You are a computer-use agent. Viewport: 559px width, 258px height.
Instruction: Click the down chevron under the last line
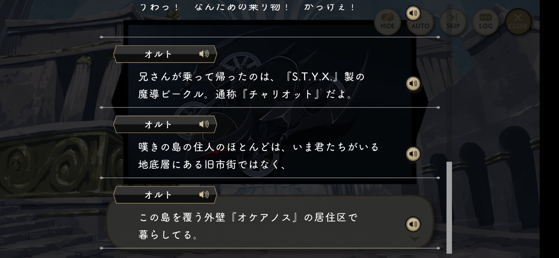pyautogui.click(x=414, y=238)
